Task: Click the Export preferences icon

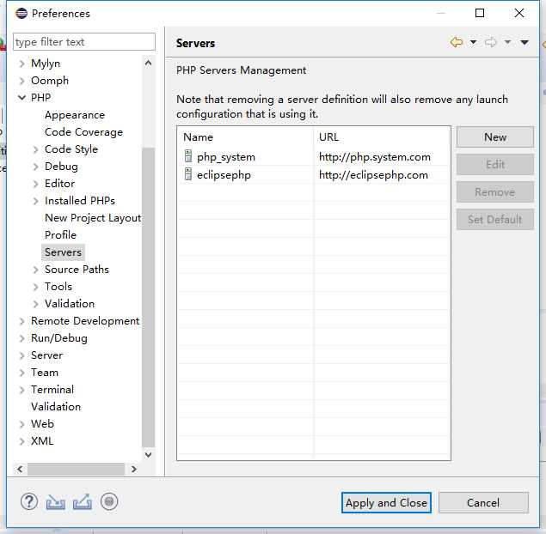Action: point(83,501)
